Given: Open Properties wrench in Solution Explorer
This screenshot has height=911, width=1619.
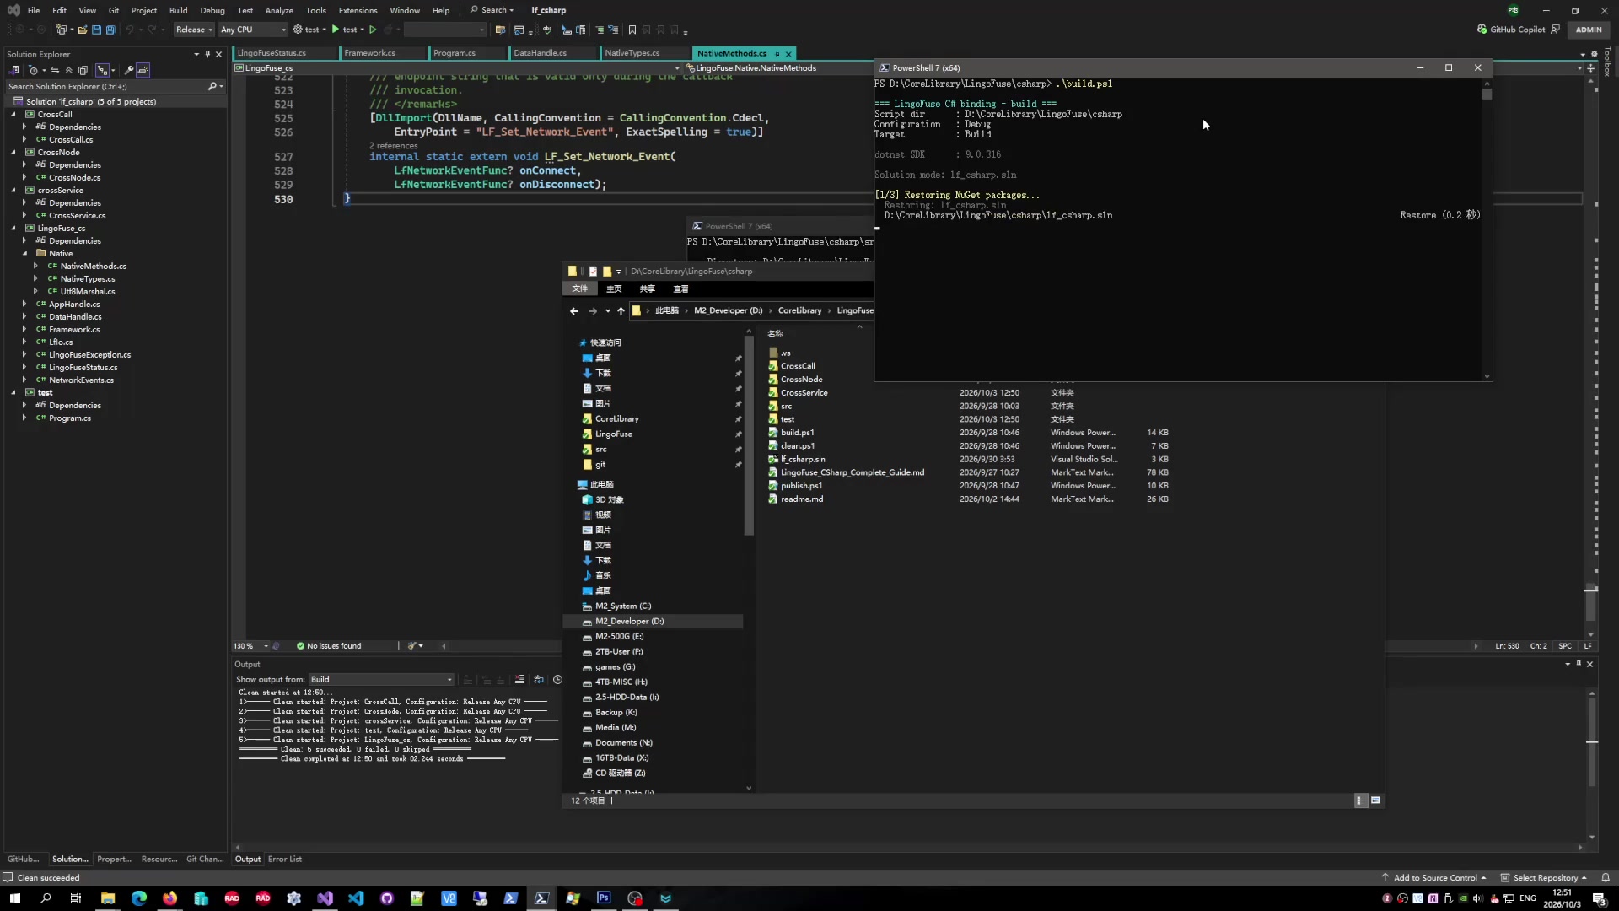Looking at the screenshot, I should pyautogui.click(x=129, y=70).
